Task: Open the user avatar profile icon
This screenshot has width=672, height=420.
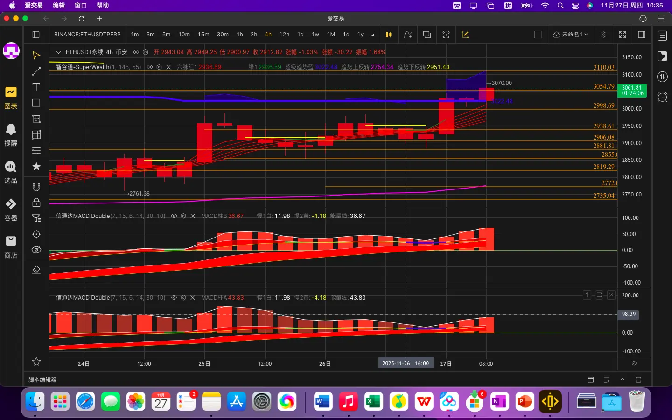Action: (x=11, y=51)
